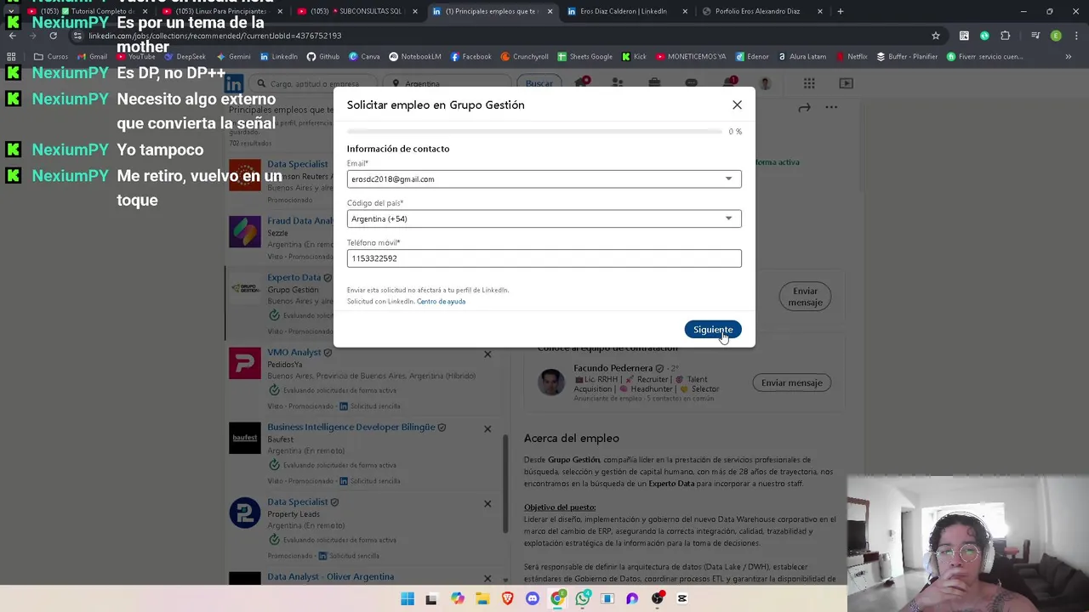Open the Data Analyst - Oliver Argentina listing
Screen dimensions: 1089x612
[x=330, y=576]
